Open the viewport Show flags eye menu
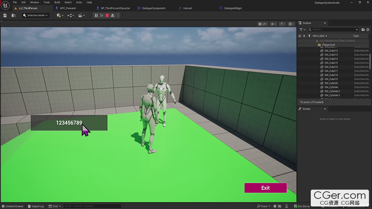 pos(274,24)
